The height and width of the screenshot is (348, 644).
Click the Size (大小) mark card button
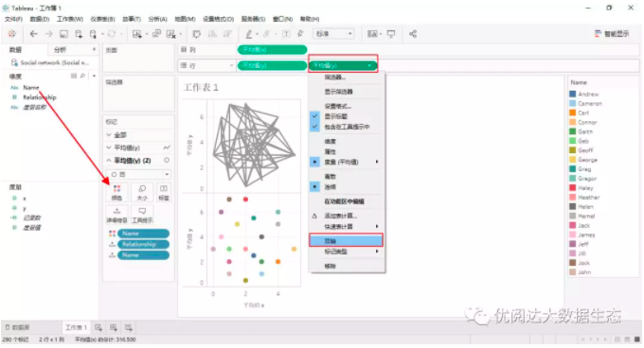pos(142,192)
